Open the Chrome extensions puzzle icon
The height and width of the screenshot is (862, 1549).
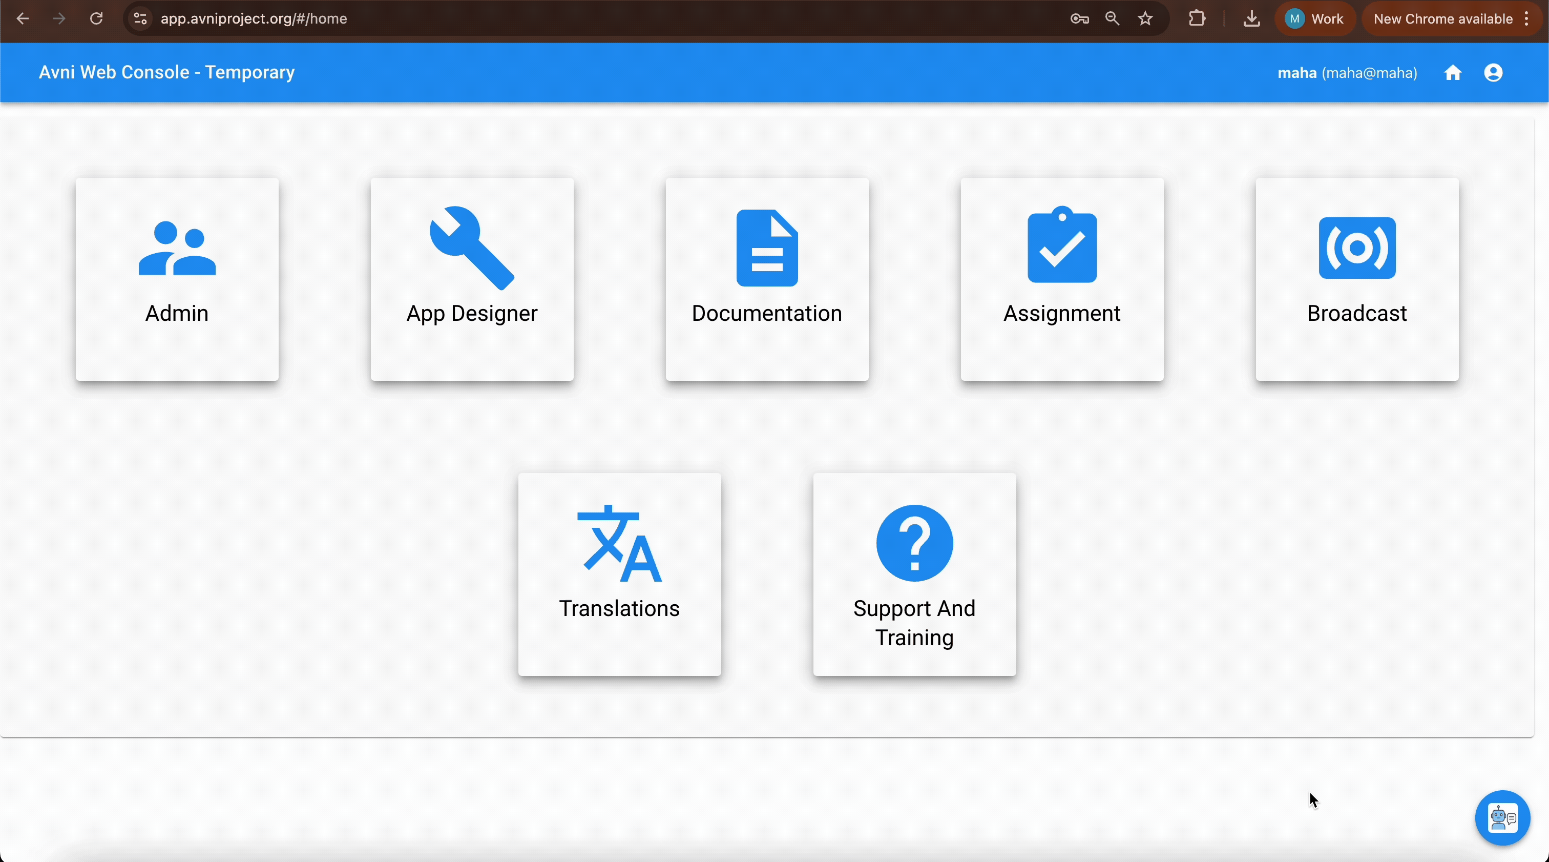click(x=1197, y=18)
